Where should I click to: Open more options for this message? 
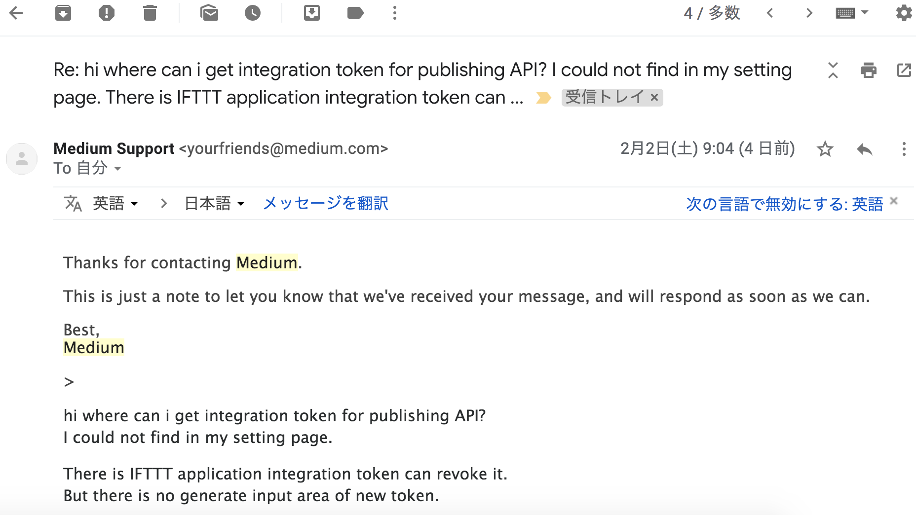coord(904,149)
